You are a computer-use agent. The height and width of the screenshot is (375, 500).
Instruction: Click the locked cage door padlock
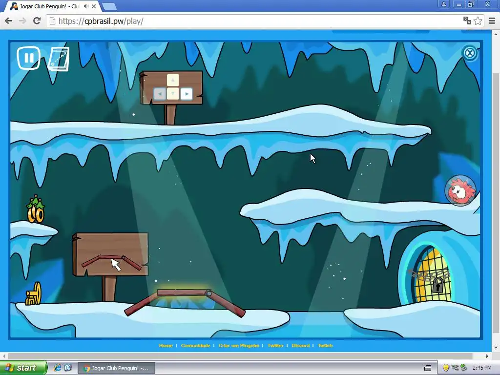coord(438,285)
